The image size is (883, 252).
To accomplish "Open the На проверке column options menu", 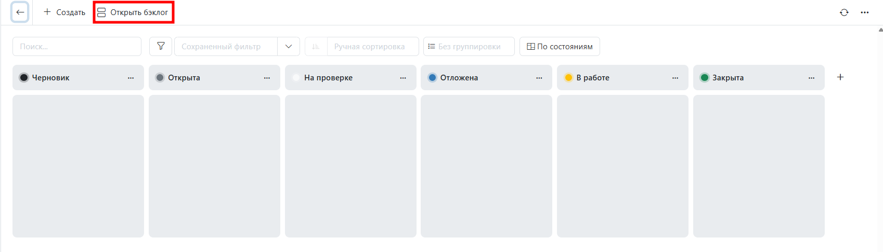I will click(x=403, y=78).
